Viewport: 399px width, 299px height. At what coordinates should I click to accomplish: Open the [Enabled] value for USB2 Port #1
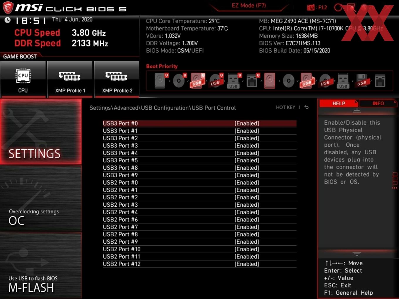(247, 190)
